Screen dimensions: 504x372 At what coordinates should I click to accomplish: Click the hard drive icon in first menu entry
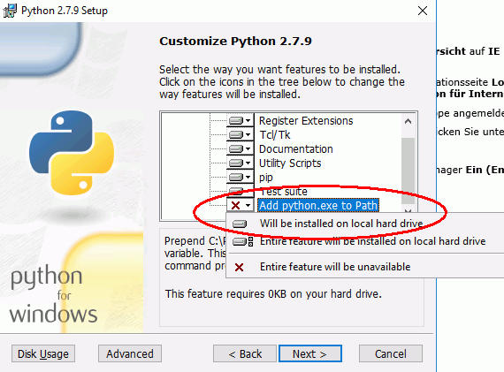coord(240,224)
